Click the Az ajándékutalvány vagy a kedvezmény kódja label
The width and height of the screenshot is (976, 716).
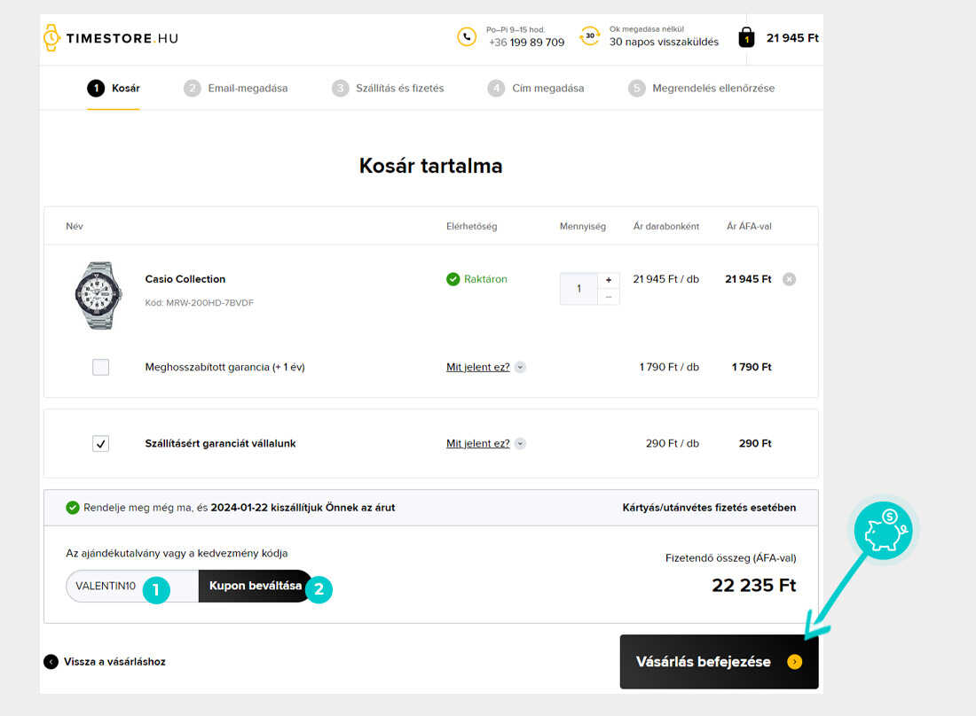pyautogui.click(x=177, y=553)
